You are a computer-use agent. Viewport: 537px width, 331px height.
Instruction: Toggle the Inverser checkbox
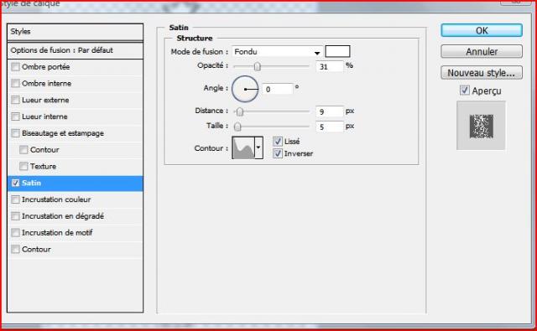pos(278,153)
